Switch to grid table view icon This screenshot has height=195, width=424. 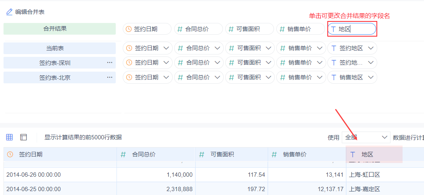(x=9, y=137)
